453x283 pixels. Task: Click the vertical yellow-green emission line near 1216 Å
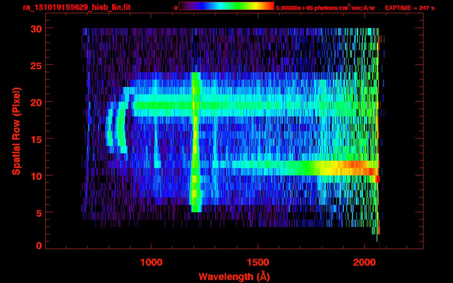click(x=196, y=142)
